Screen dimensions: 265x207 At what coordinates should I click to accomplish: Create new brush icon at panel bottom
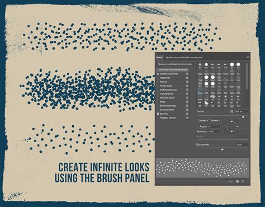pyautogui.click(x=243, y=181)
